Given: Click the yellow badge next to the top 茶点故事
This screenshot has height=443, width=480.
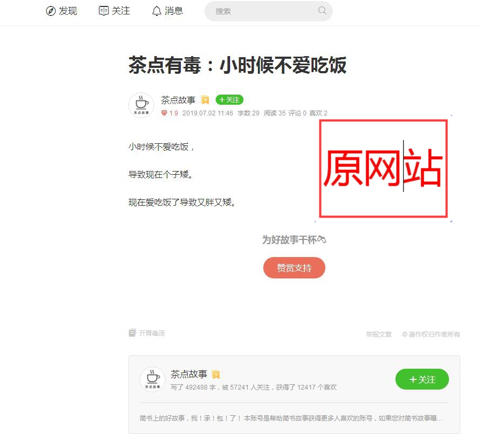Looking at the screenshot, I should [205, 100].
